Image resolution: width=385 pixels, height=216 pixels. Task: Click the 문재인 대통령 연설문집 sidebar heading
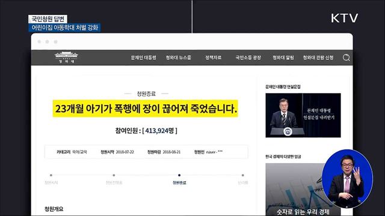(283, 86)
